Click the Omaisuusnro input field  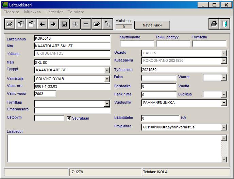tap(72, 111)
